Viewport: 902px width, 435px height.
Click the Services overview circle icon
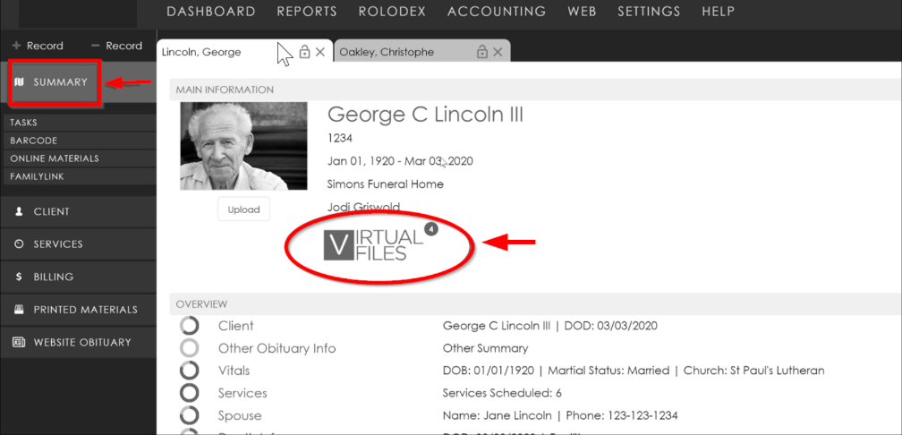(189, 393)
